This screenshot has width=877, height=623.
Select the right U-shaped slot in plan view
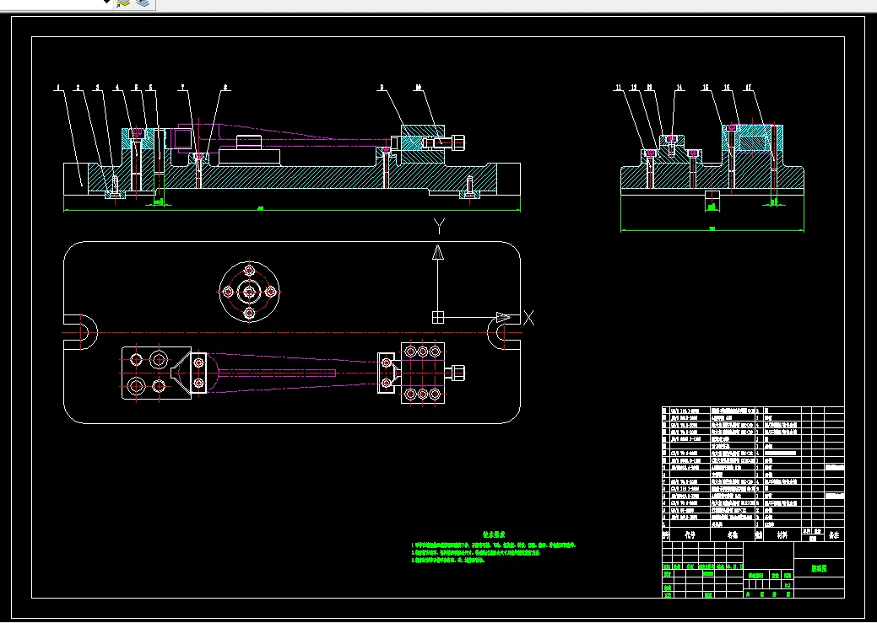pyautogui.click(x=503, y=331)
